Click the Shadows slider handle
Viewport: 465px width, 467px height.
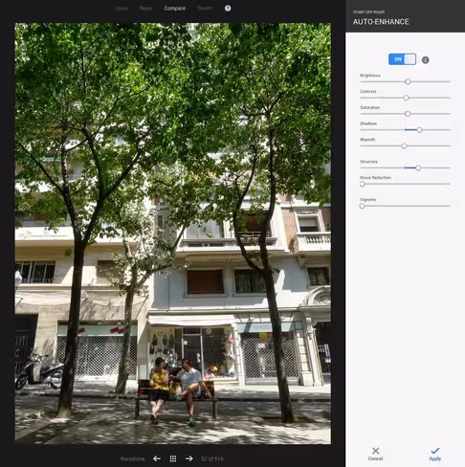pos(419,130)
